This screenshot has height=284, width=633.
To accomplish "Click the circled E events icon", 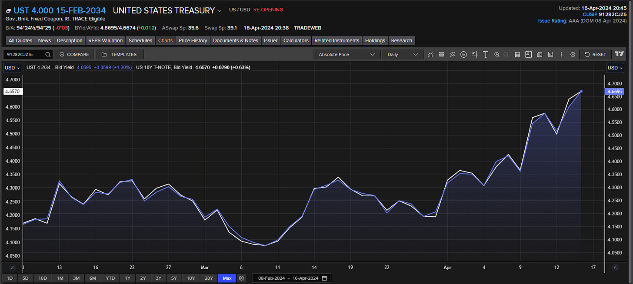I will pos(463,54).
